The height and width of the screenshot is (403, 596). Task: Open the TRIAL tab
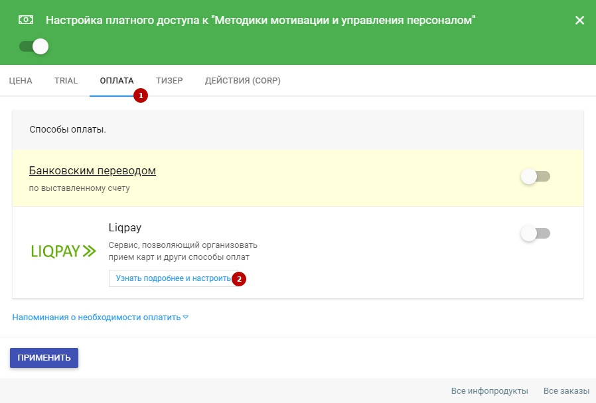[x=66, y=81]
